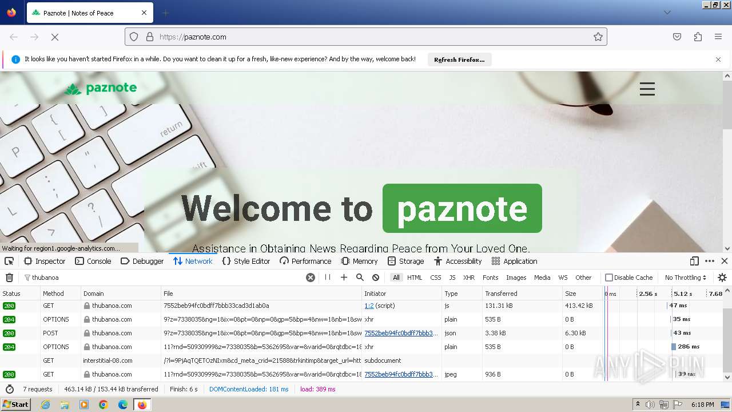
Task: Pause recording network log
Action: [328, 278]
